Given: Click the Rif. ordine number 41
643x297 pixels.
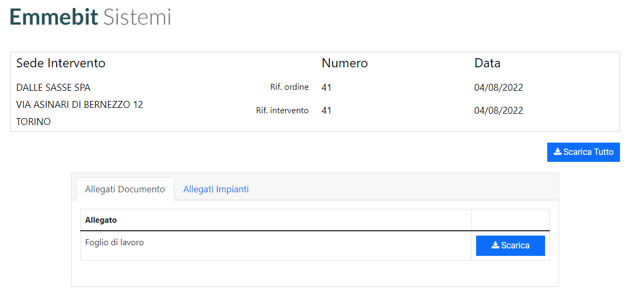Looking at the screenshot, I should click(326, 88).
